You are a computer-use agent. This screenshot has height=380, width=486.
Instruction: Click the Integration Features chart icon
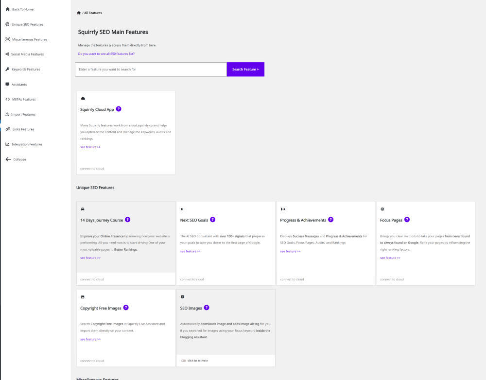click(7, 144)
